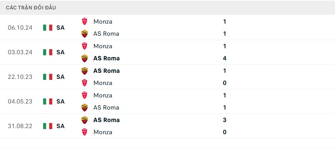Click the Monza crest in 03.03.24 match
This screenshot has height=149, width=335.
pos(85,46)
